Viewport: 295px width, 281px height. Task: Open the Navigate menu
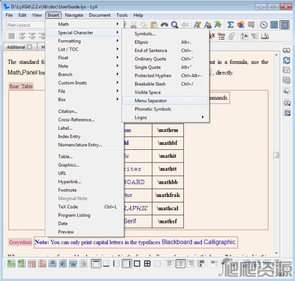pyautogui.click(x=74, y=15)
